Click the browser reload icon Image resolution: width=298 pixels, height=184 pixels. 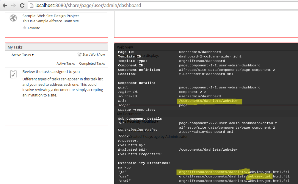22,5
